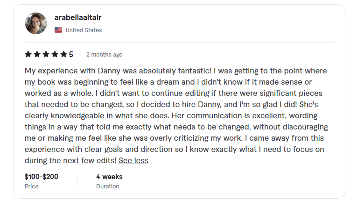Click the United States flag icon
Screen dimensions: 350x201
tap(58, 30)
